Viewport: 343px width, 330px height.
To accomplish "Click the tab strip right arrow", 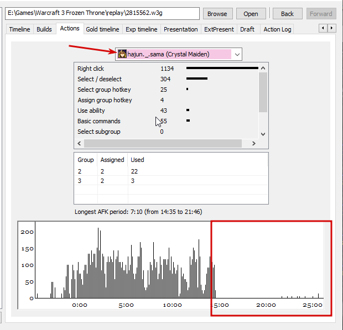I will [331, 28].
